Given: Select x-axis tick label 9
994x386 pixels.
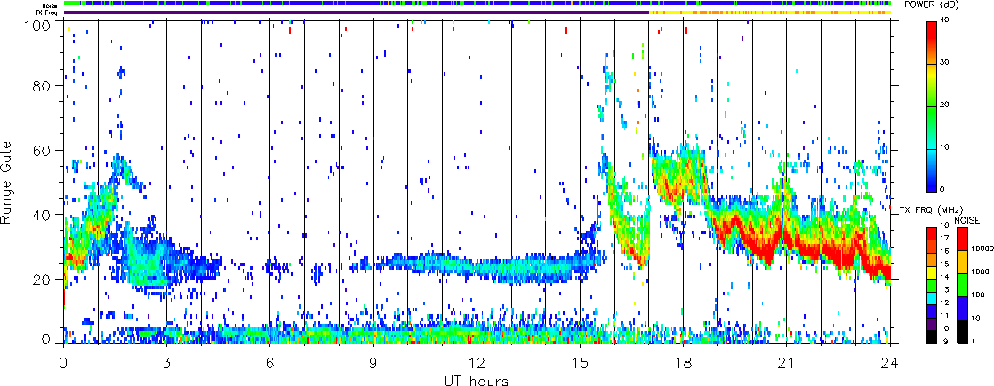Looking at the screenshot, I should tap(373, 363).
